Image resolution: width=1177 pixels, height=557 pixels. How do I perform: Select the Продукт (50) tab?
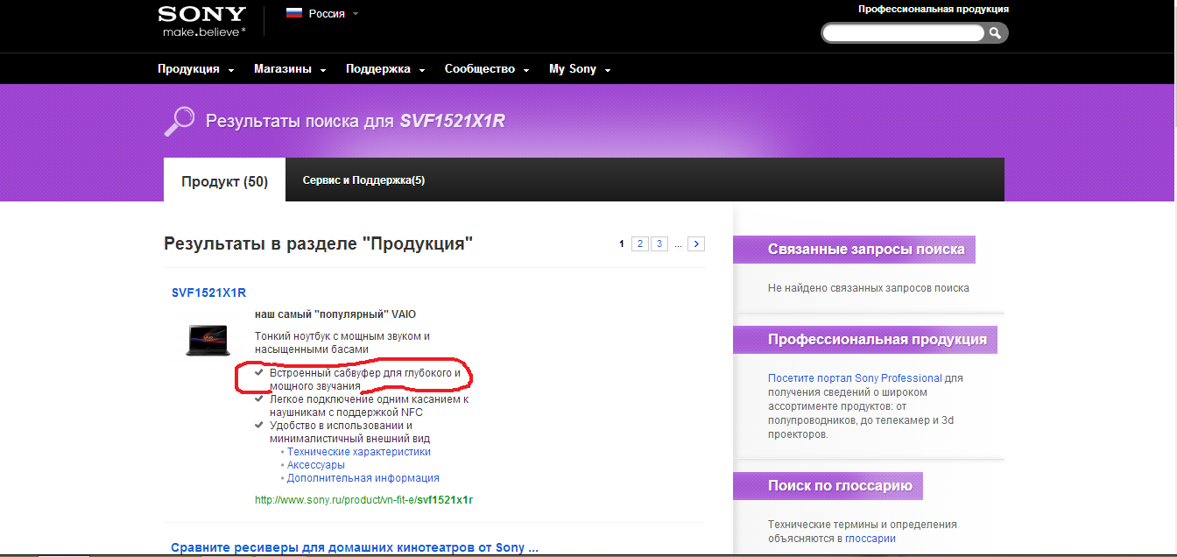(224, 181)
